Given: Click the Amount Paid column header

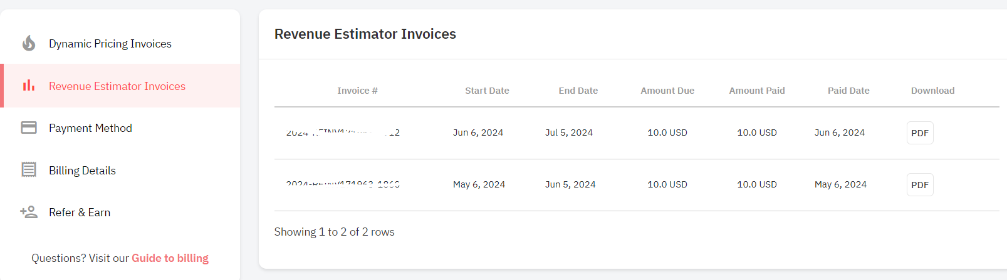Looking at the screenshot, I should tap(757, 91).
